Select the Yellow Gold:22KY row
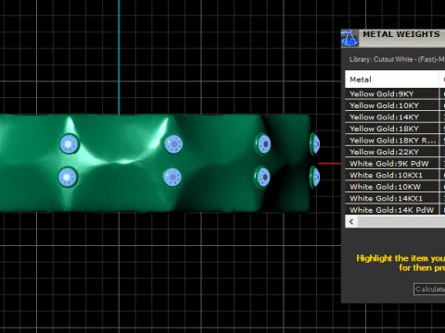 (395, 152)
